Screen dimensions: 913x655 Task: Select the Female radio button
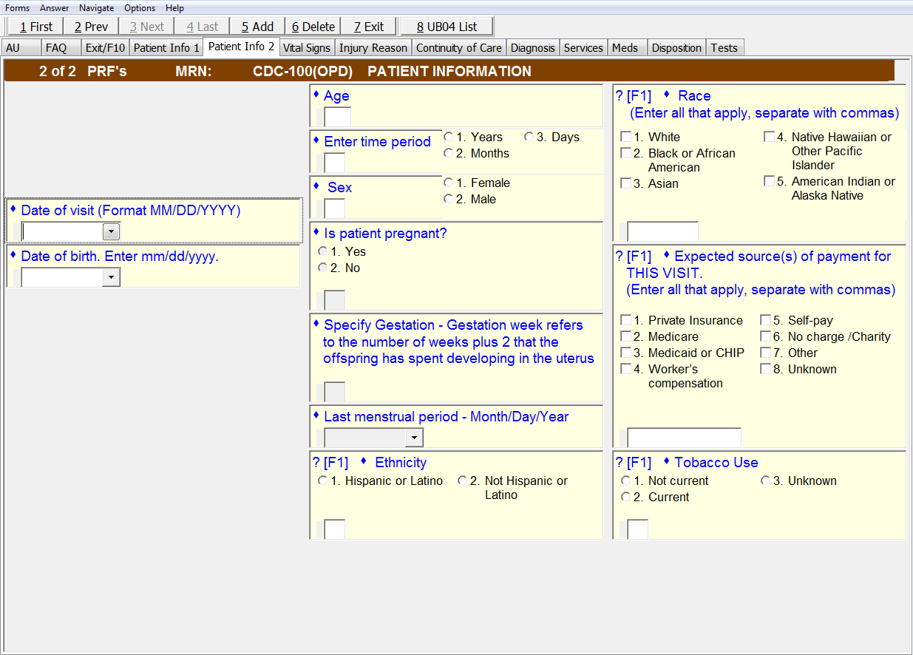pos(449,183)
